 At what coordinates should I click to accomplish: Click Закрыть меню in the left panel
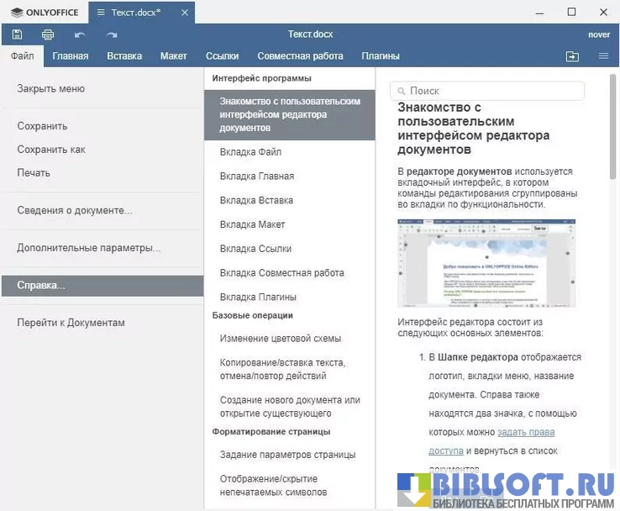click(x=50, y=89)
